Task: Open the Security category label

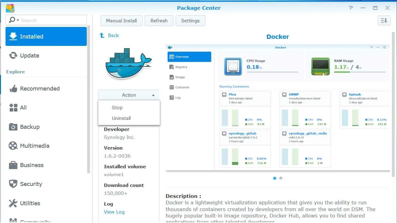Action: pyautogui.click(x=31, y=184)
